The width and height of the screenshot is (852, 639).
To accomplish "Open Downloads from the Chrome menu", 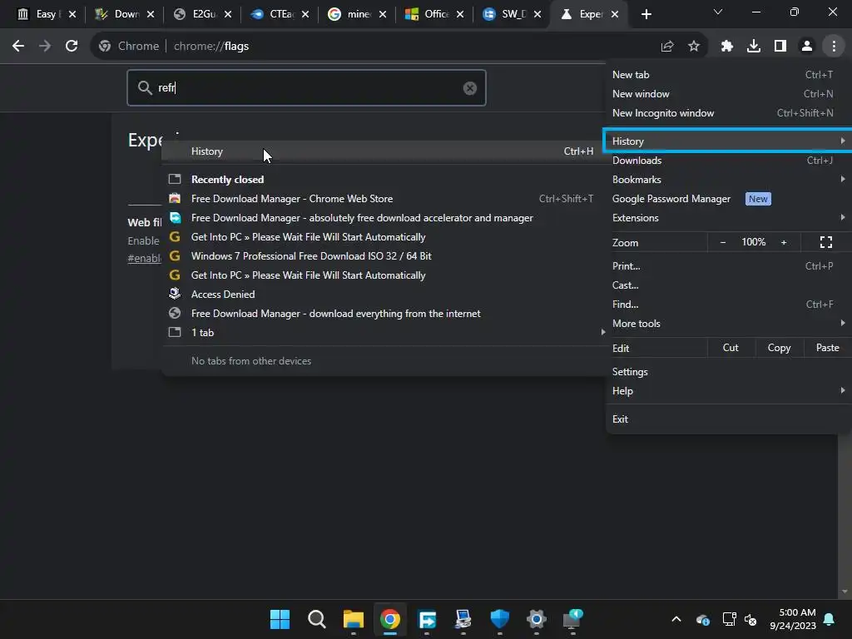I will point(728,161).
